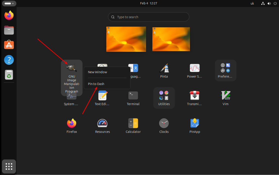Launch the Pinta app
The width and height of the screenshot is (279, 175).
pos(164,68)
